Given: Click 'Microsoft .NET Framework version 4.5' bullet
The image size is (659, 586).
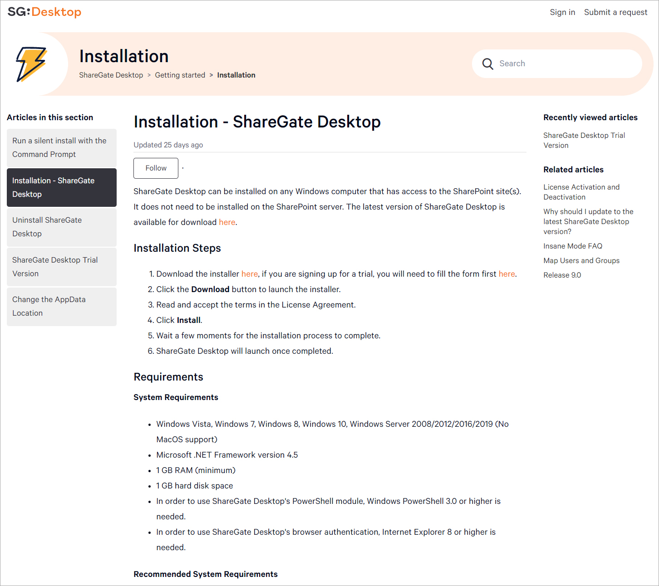Looking at the screenshot, I should 227,455.
